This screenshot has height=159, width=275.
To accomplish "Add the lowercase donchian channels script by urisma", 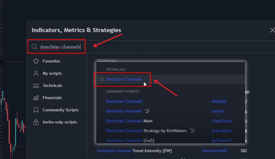I will click(124, 111).
